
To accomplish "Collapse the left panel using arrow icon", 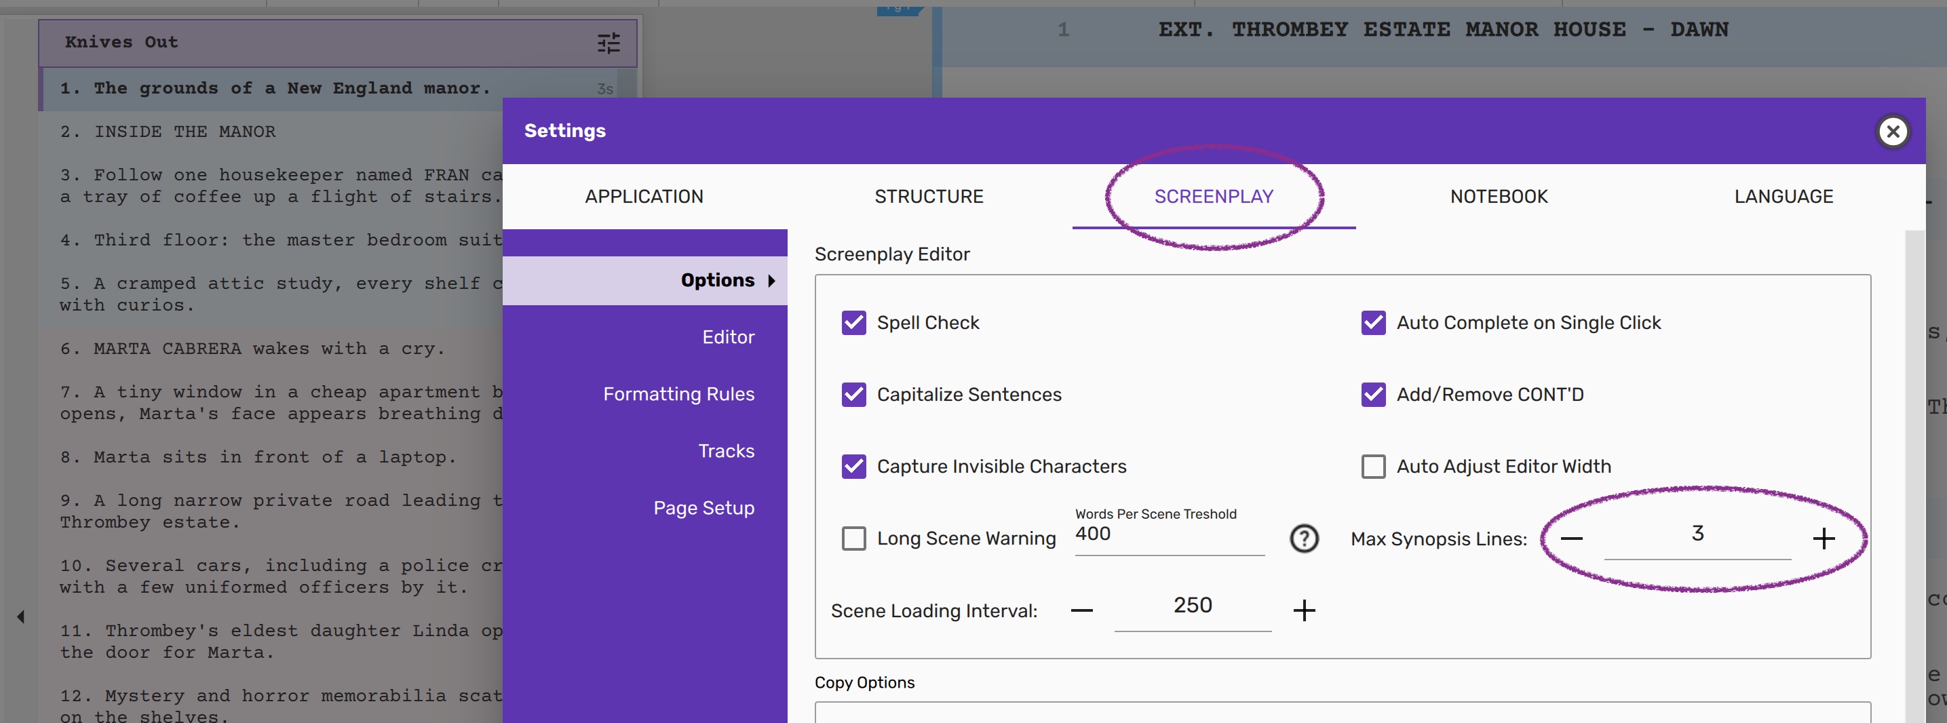I will [x=20, y=617].
